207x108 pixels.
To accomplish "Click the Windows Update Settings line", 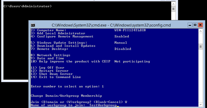I will coord(61,43).
